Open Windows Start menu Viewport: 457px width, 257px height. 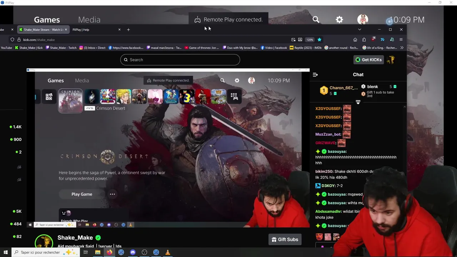pos(6,252)
